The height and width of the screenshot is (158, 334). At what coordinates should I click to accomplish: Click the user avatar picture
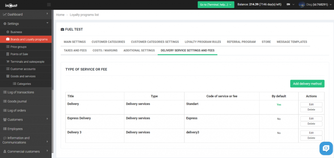(x=302, y=5)
